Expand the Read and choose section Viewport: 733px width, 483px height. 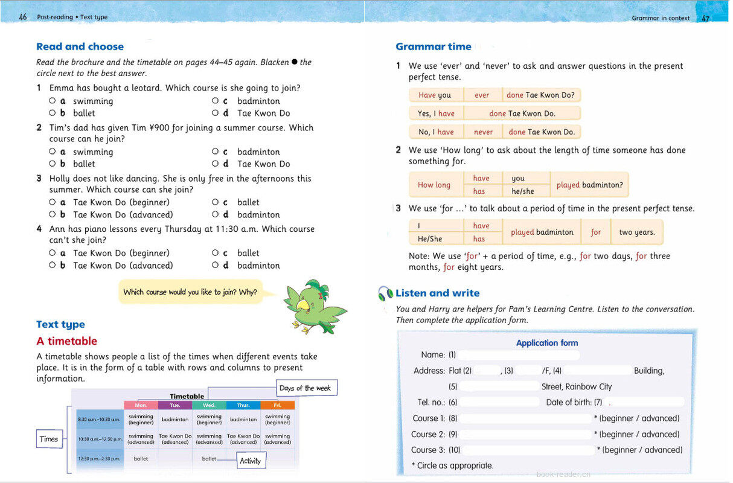[80, 46]
